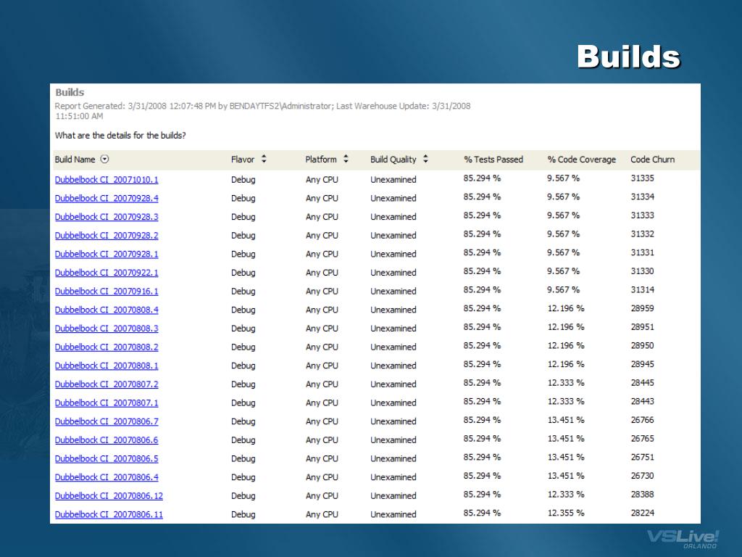742x557 pixels.
Task: Click the % Code Coverage column header
Action: tap(582, 159)
